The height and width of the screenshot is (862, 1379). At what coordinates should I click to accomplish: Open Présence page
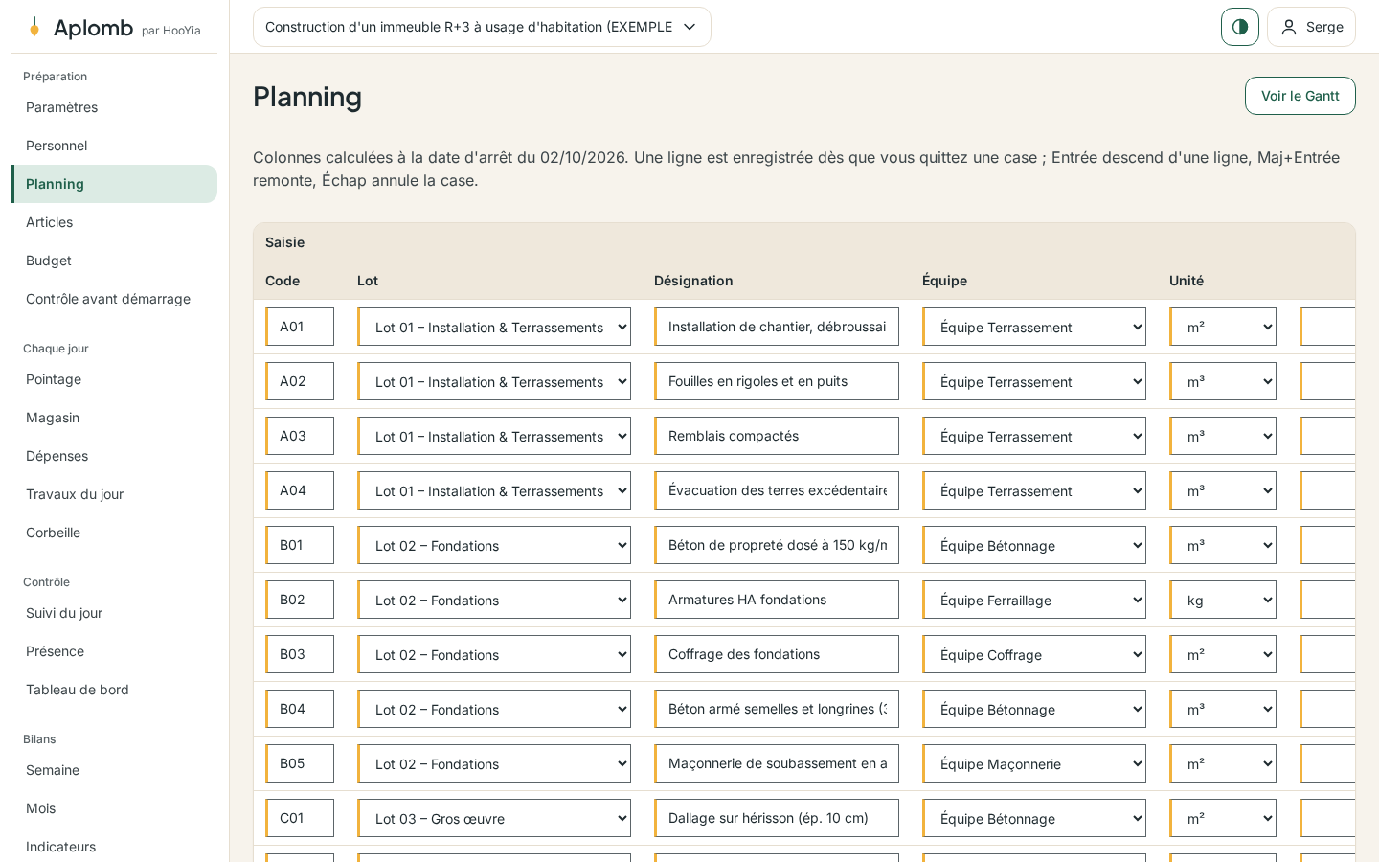click(x=114, y=651)
